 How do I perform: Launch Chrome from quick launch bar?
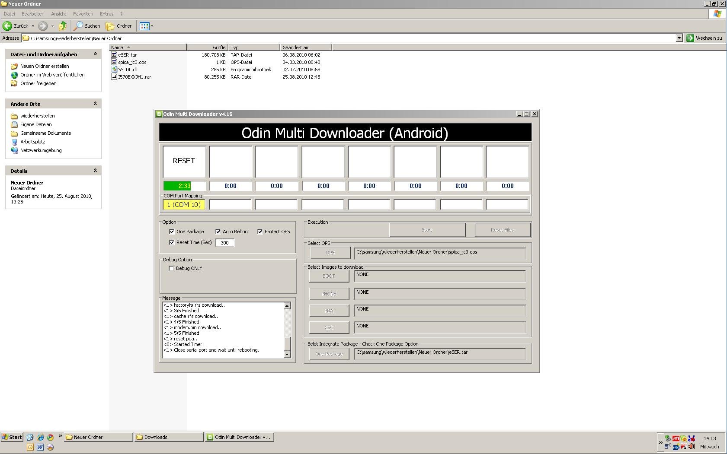pyautogui.click(x=50, y=437)
